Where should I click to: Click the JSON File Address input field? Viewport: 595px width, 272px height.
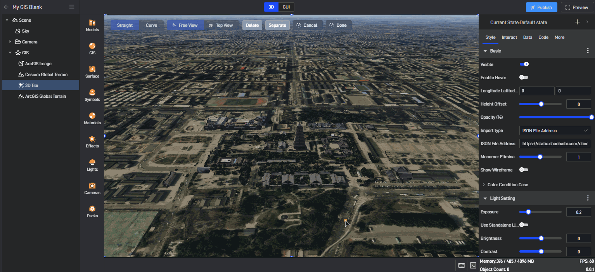[555, 144]
